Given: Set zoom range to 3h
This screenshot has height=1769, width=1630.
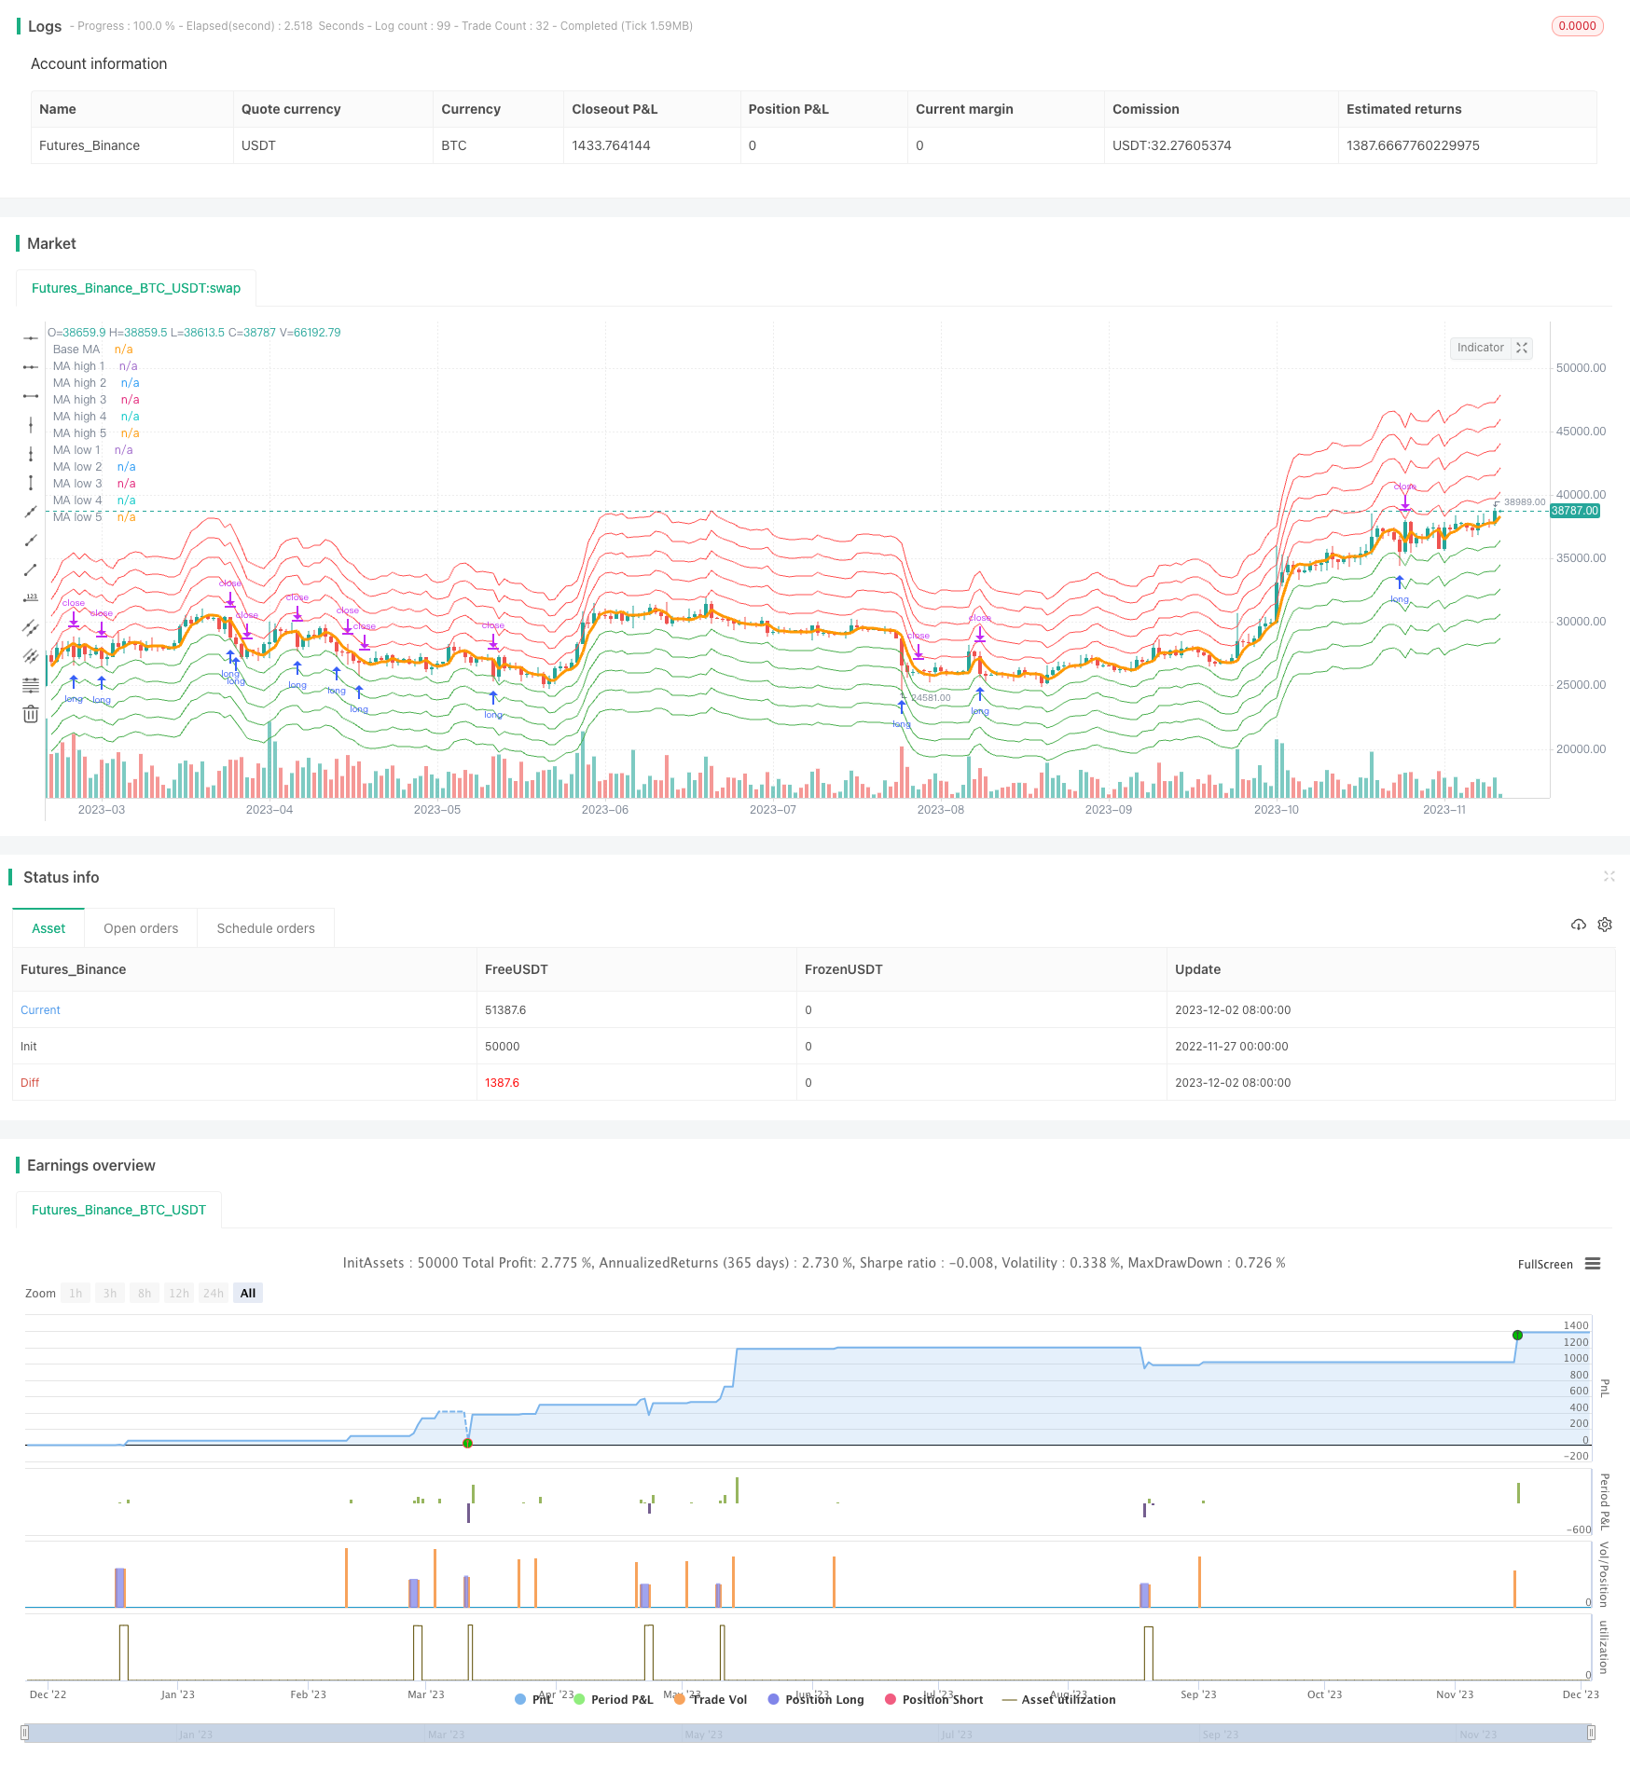Looking at the screenshot, I should pos(110,1293).
